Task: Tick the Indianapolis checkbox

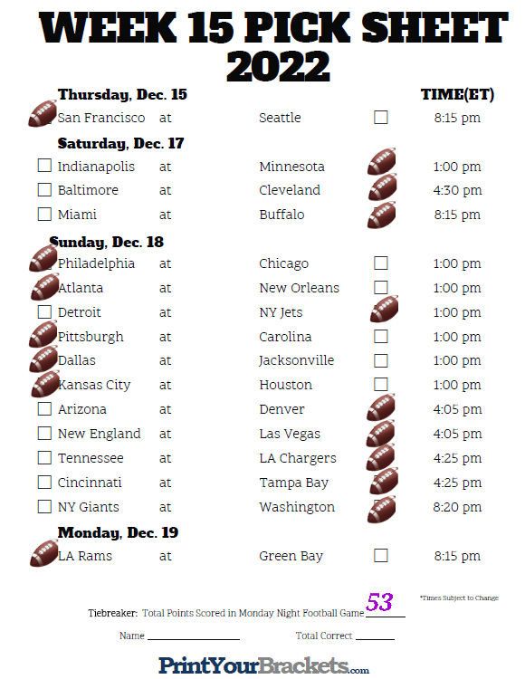Action: (x=44, y=166)
